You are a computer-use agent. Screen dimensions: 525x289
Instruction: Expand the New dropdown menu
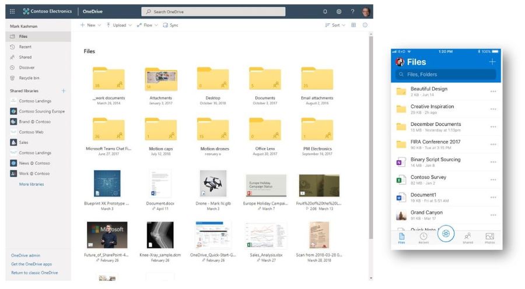pos(90,25)
